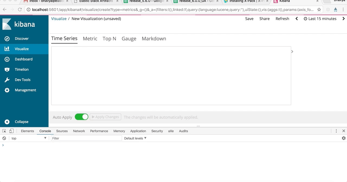Viewport: 347px width, 182px height.
Task: Click browser back arrow
Action: point(5,10)
